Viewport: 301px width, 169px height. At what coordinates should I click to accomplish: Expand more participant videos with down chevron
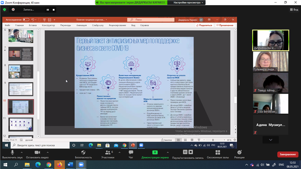tap(270, 140)
